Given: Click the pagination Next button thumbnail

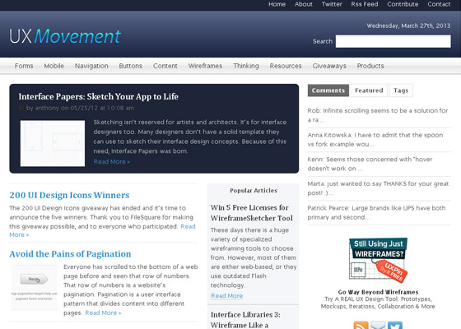Looking at the screenshot, I should tap(34, 287).
